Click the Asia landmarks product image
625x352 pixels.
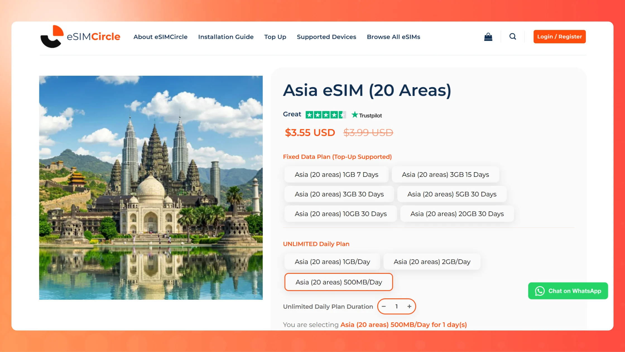click(151, 187)
